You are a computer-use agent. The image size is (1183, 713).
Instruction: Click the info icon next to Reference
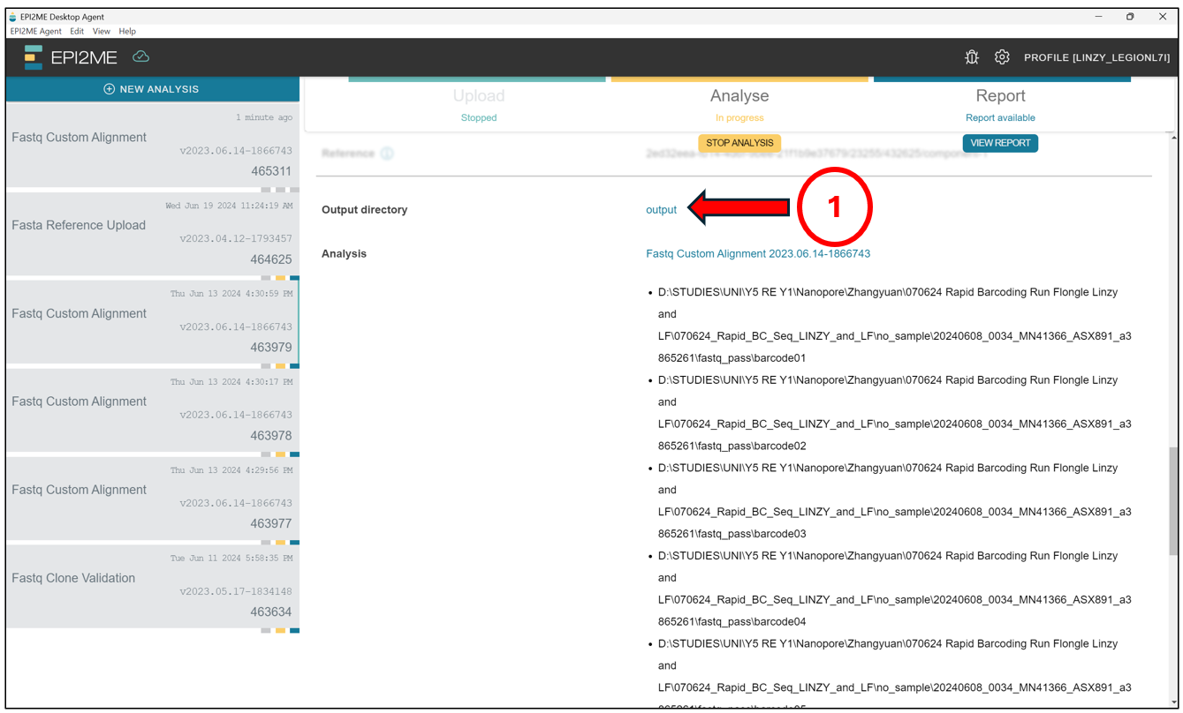point(387,154)
